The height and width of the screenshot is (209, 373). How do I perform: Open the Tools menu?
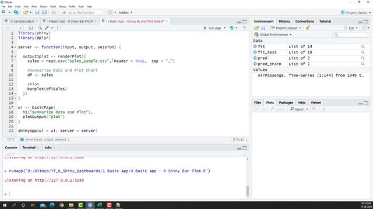pos(81,6)
